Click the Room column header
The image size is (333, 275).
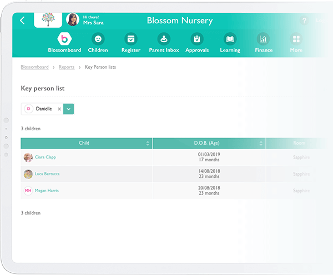(x=299, y=143)
